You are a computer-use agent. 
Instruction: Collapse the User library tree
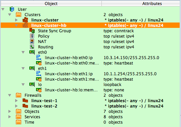[3, 9]
